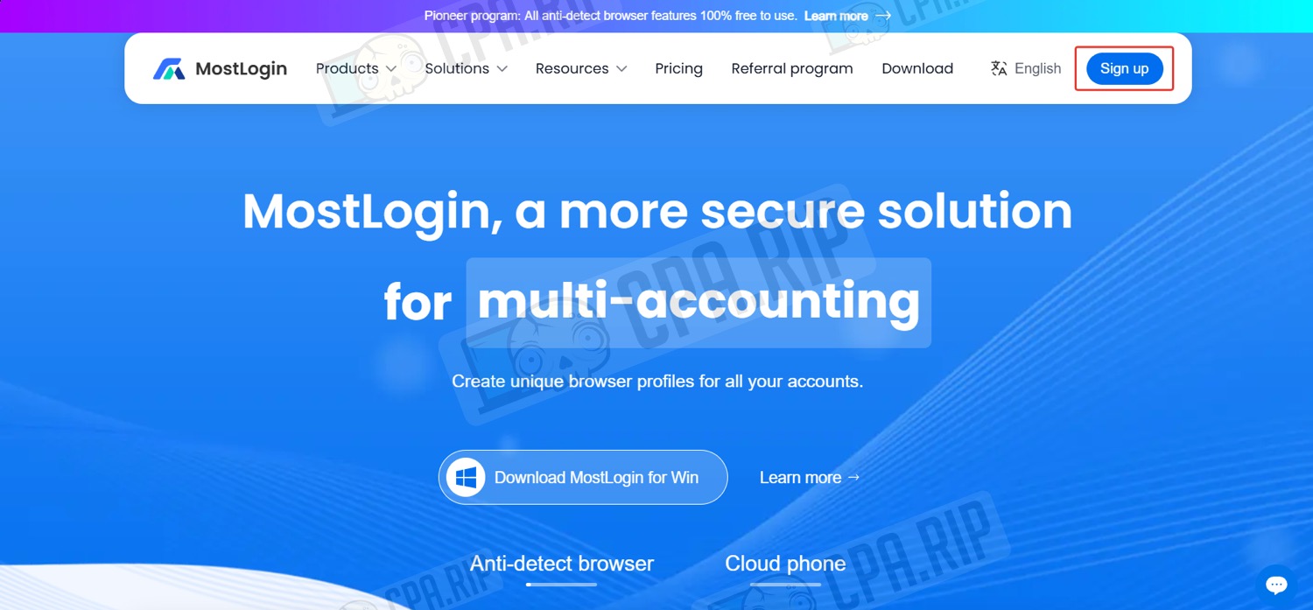Click the Pioneer program announcement banner
The image size is (1313, 610).
pos(656,16)
